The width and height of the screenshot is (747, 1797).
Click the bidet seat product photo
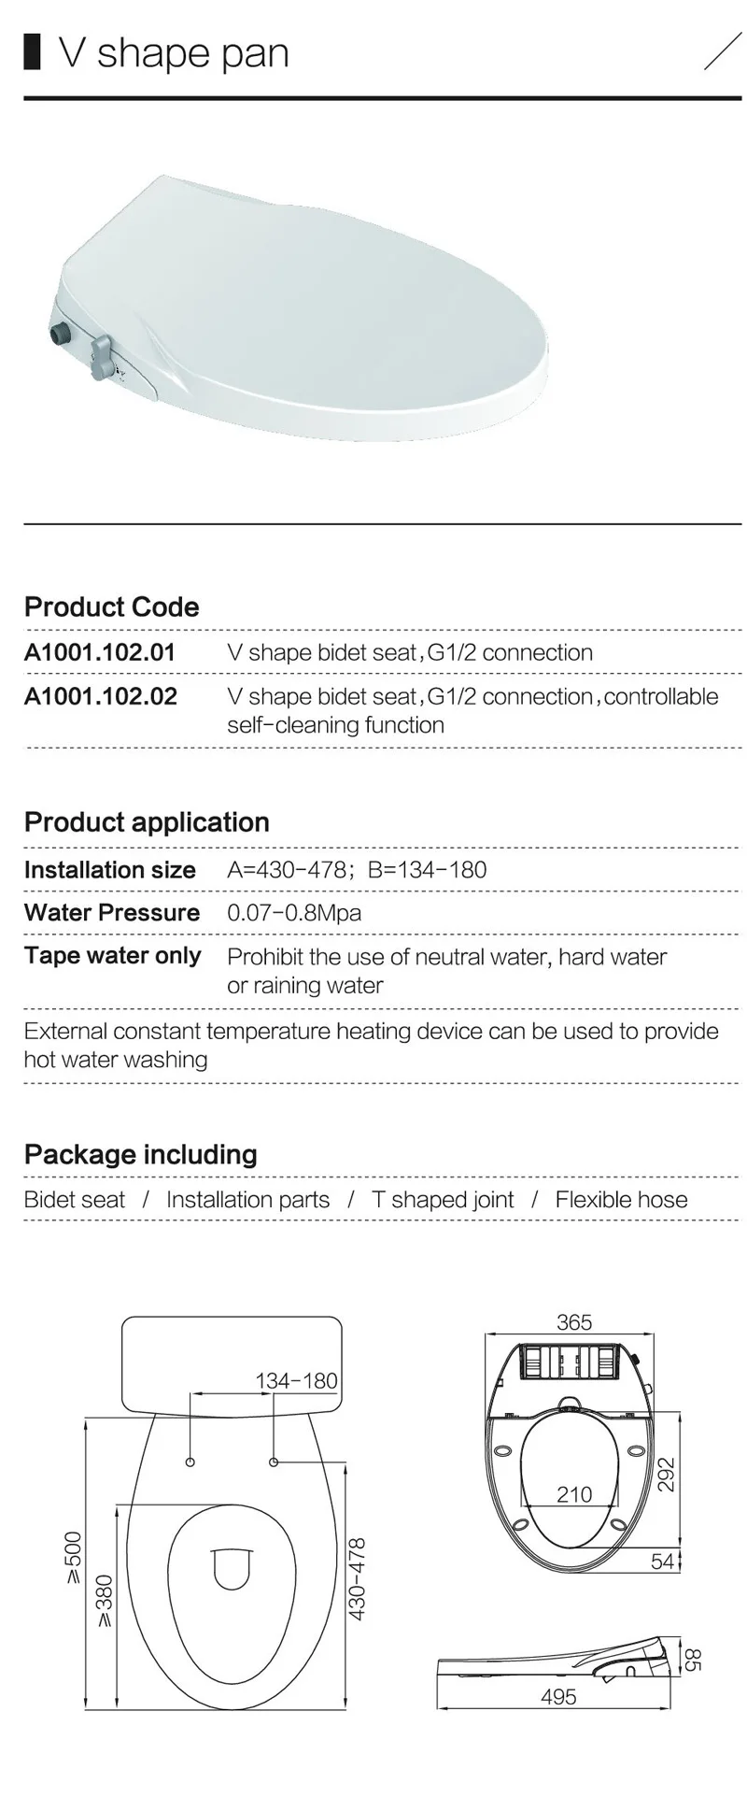click(299, 307)
